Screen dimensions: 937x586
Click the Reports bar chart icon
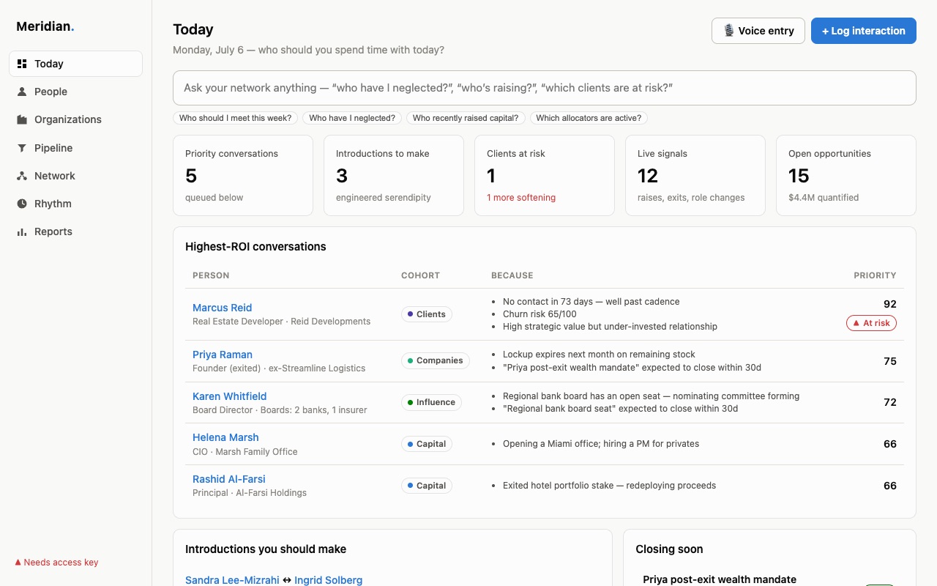[22, 231]
